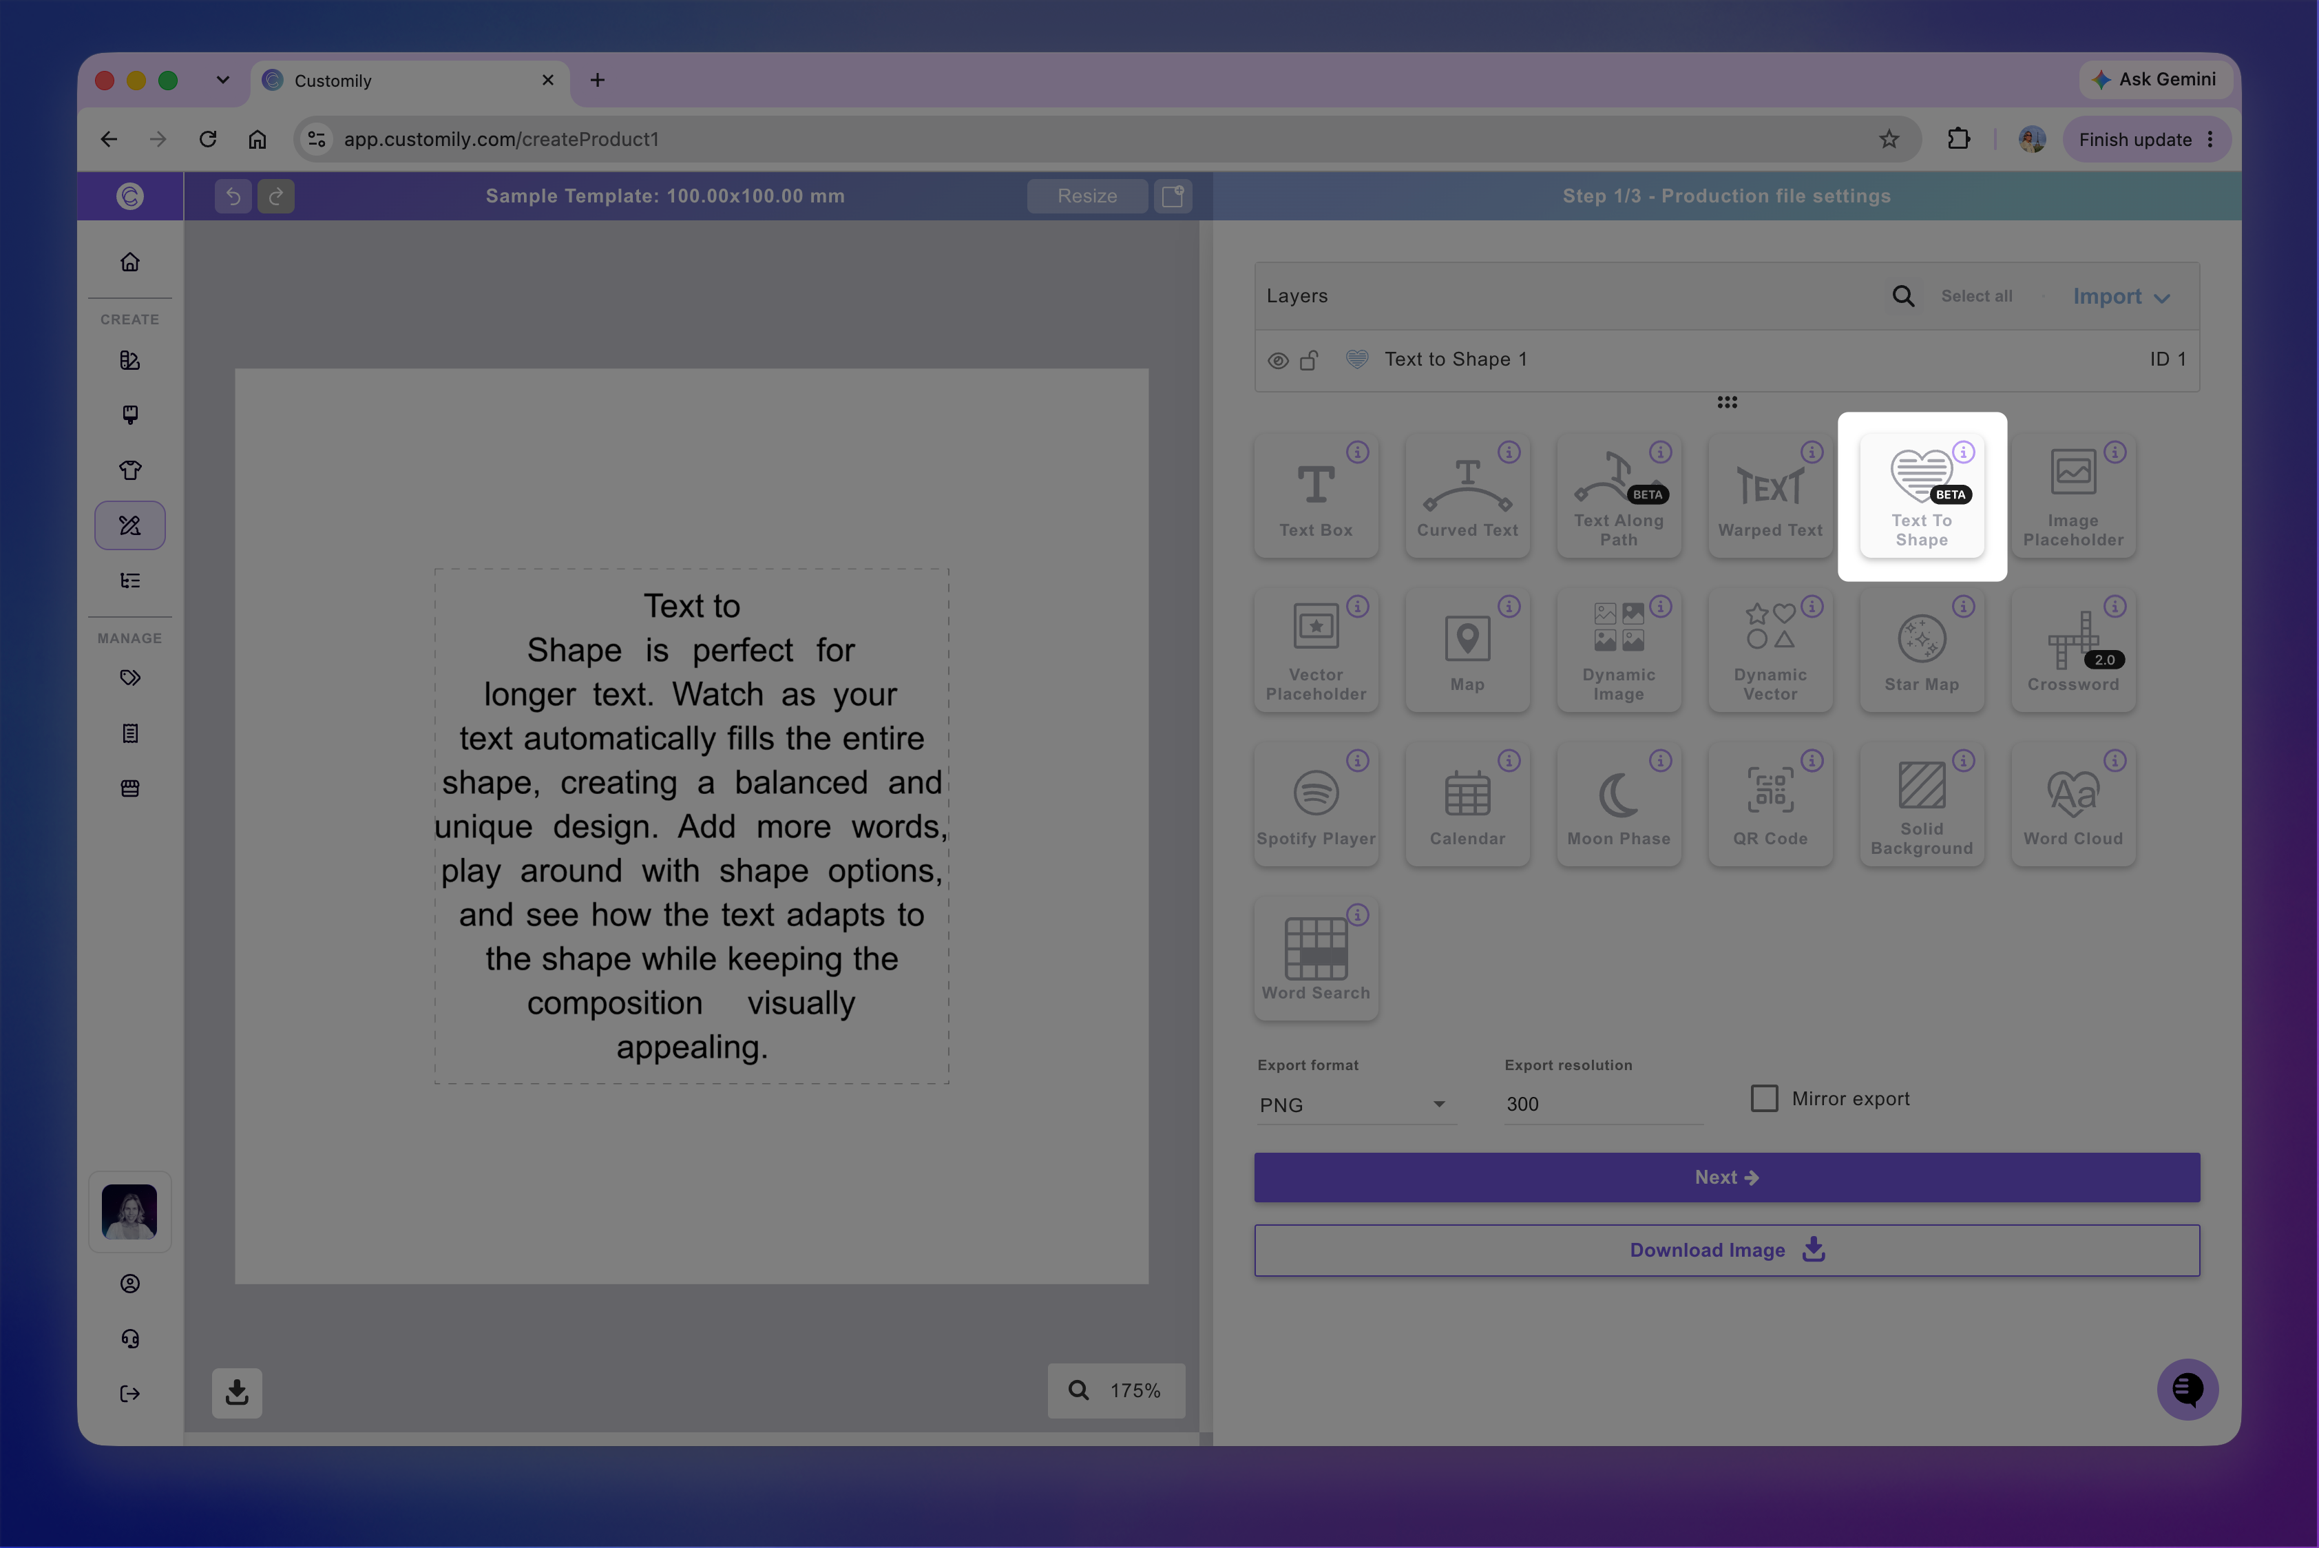2319x1548 pixels.
Task: Toggle lock on Text to Shape 1 layer
Action: (x=1309, y=359)
